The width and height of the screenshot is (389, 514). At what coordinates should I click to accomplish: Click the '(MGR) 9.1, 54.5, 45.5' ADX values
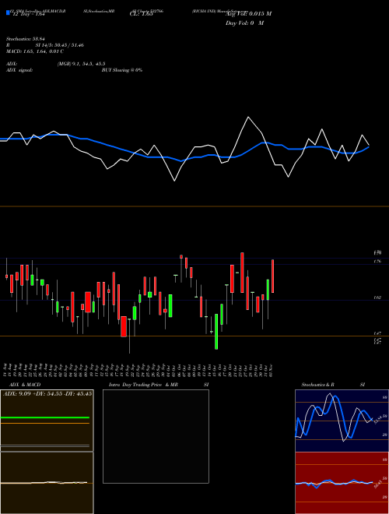click(81, 64)
